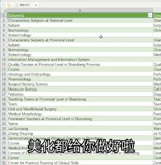Select 'Stomatology' cell in row 8
Viewport: 161px width, 165px height.
(80, 50)
